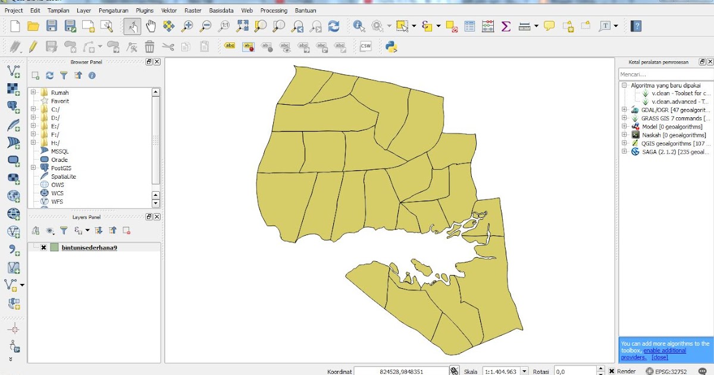
Task: Open the Attribute Table icon
Action: 470,26
